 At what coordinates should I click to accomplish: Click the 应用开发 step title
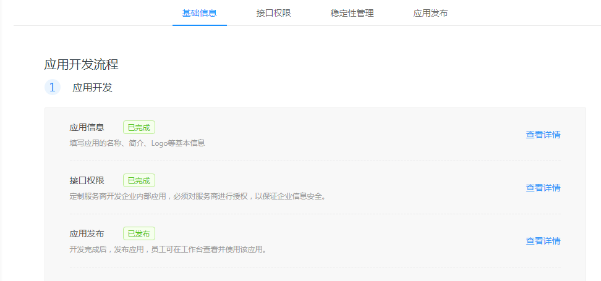(x=92, y=88)
